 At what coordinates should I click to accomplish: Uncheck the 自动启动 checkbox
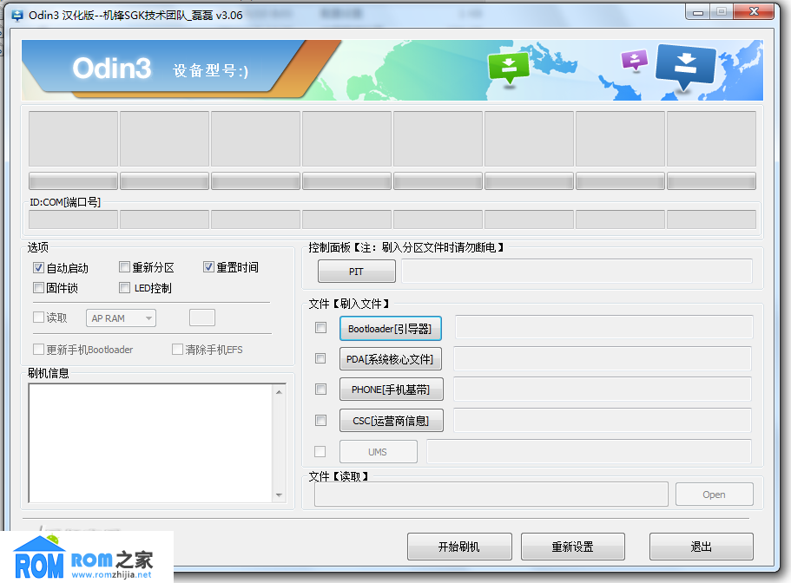point(38,267)
